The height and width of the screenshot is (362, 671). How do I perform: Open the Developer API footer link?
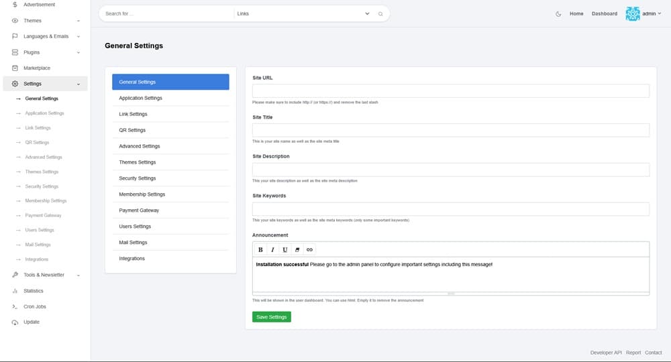point(606,353)
